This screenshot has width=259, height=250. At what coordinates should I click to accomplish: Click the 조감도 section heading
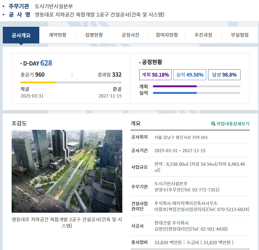19,123
